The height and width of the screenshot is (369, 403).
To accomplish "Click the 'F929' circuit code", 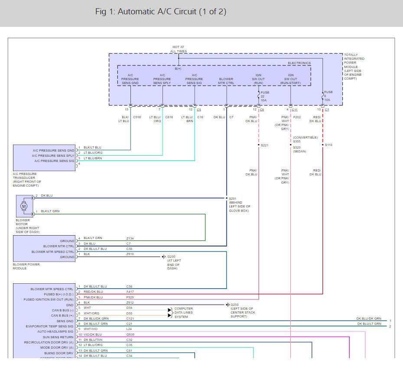I will [x=130, y=297].
